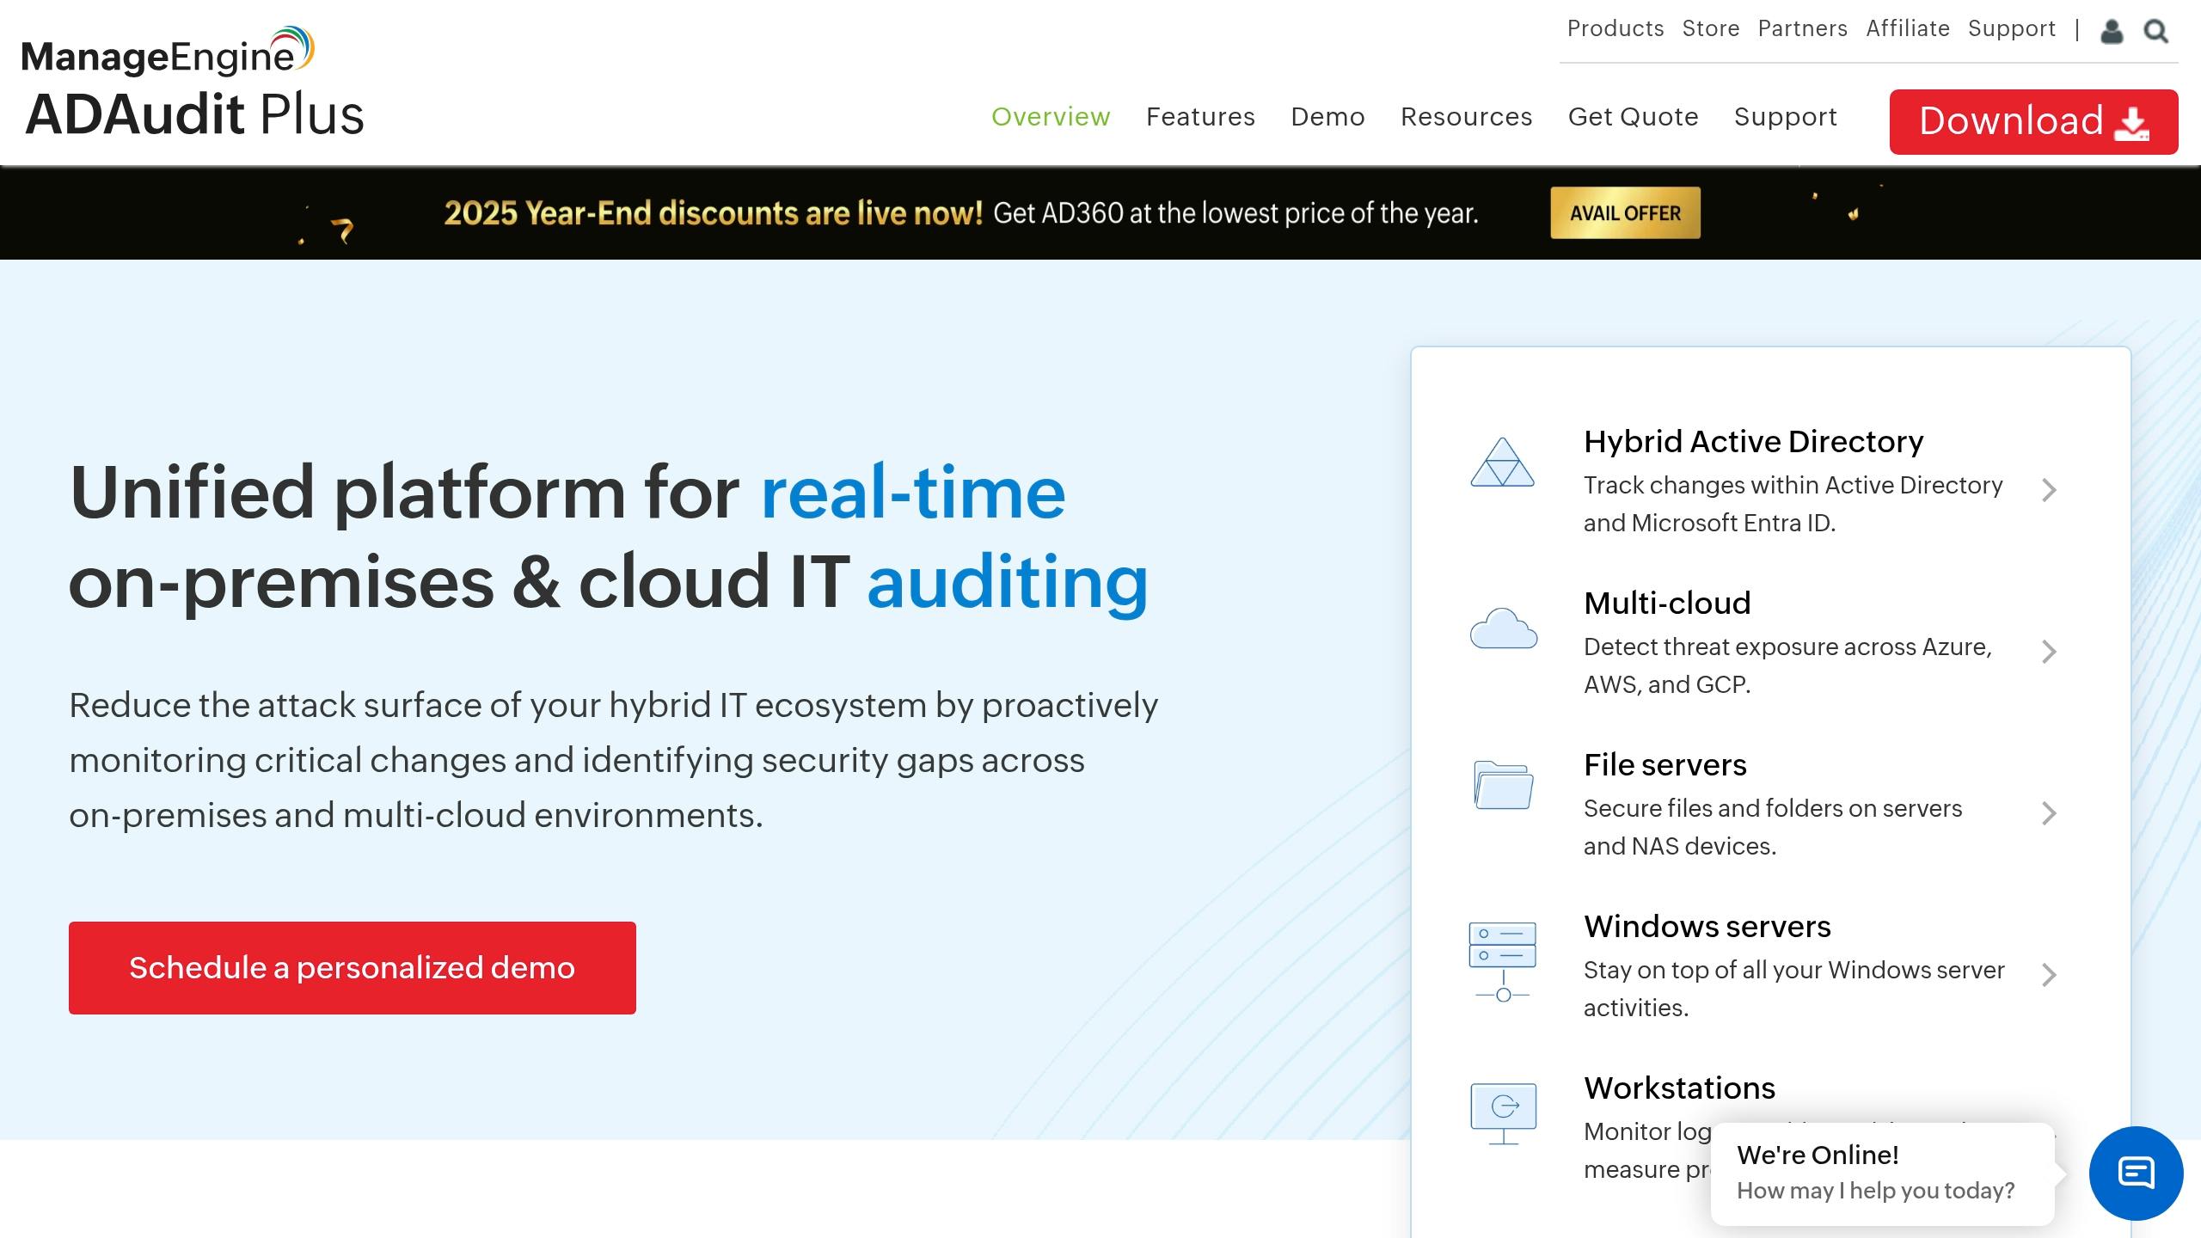Go to the Overview tab
The height and width of the screenshot is (1238, 2201).
pyautogui.click(x=1051, y=117)
